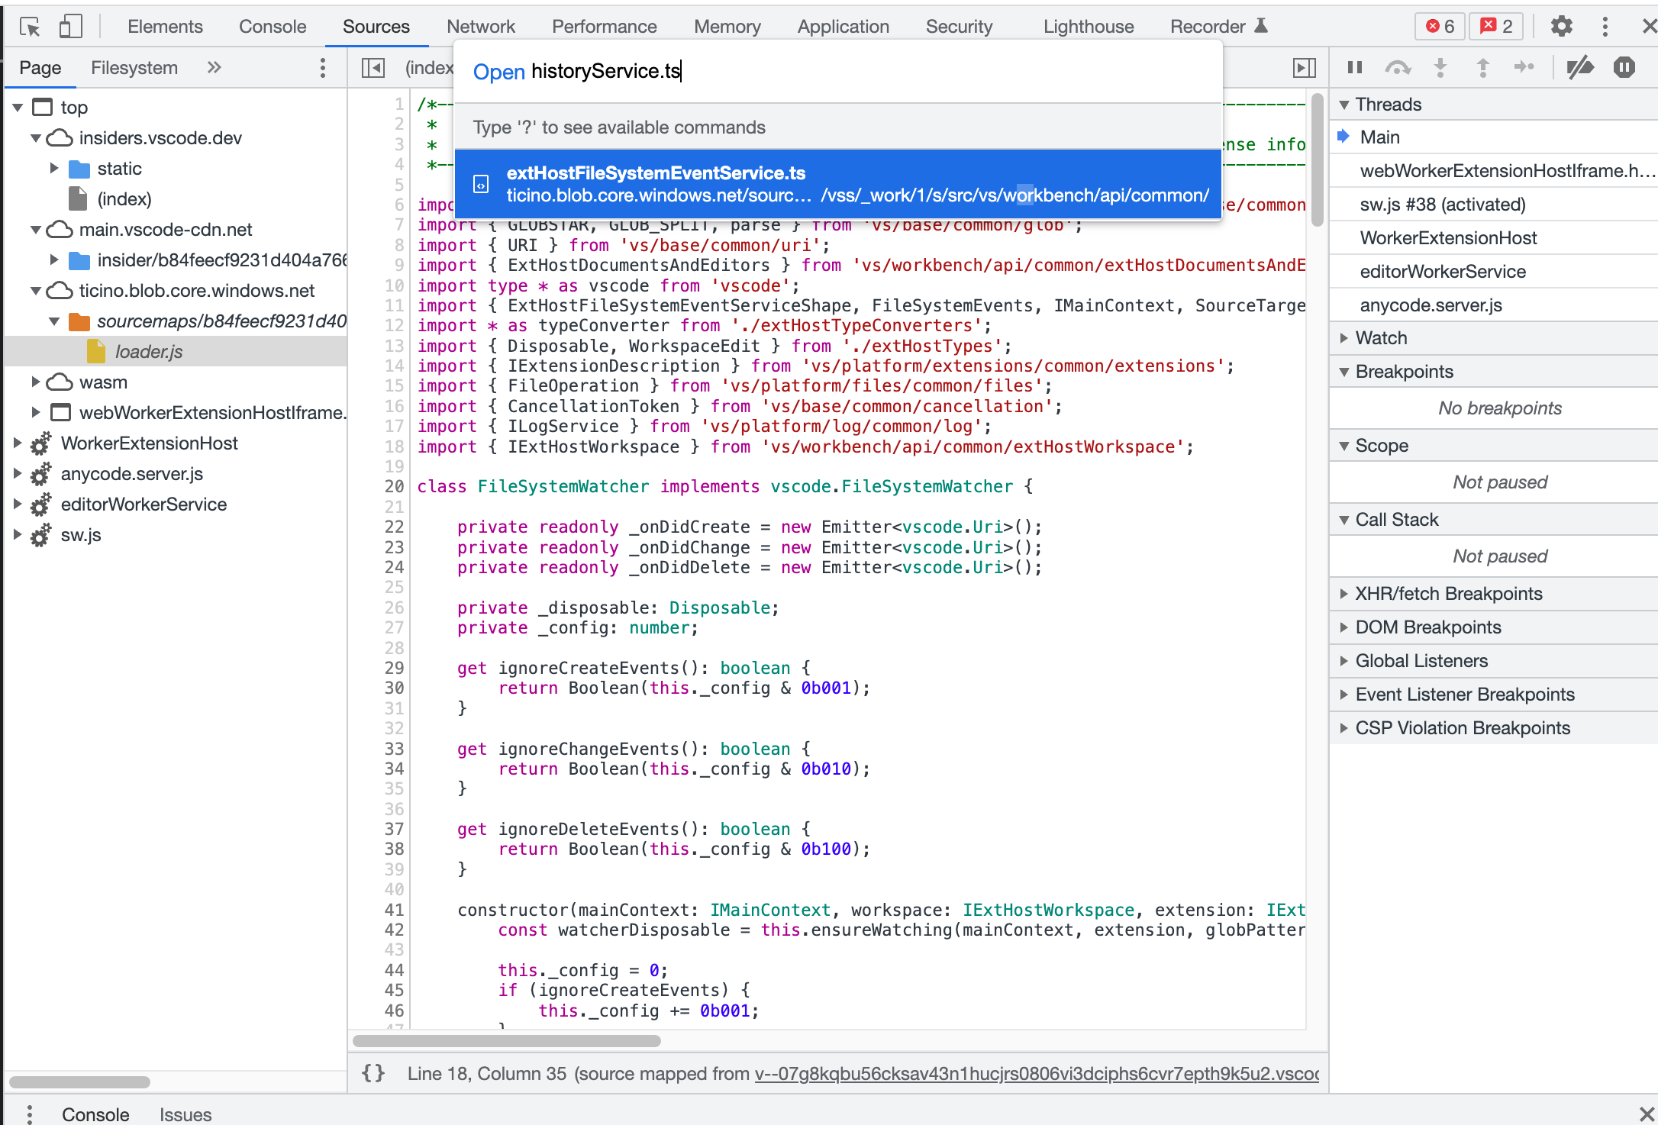The image size is (1658, 1125).
Task: Expand the Watch section
Action: (x=1345, y=337)
